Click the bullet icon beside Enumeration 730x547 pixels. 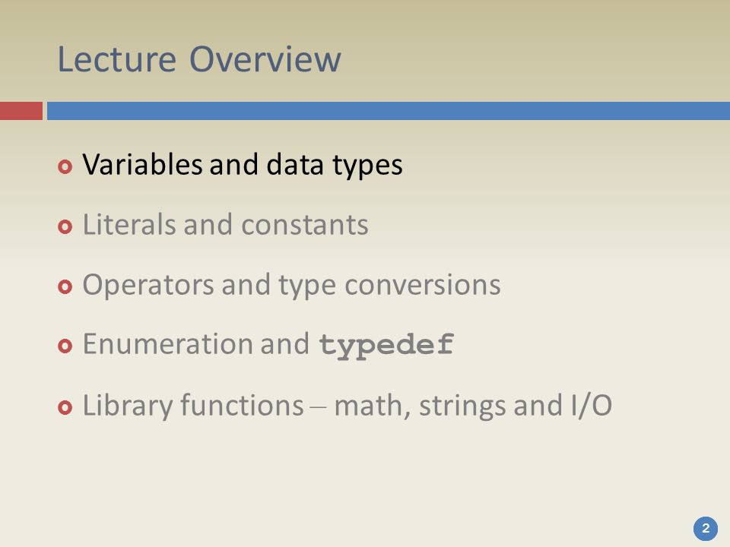pyautogui.click(x=65, y=346)
